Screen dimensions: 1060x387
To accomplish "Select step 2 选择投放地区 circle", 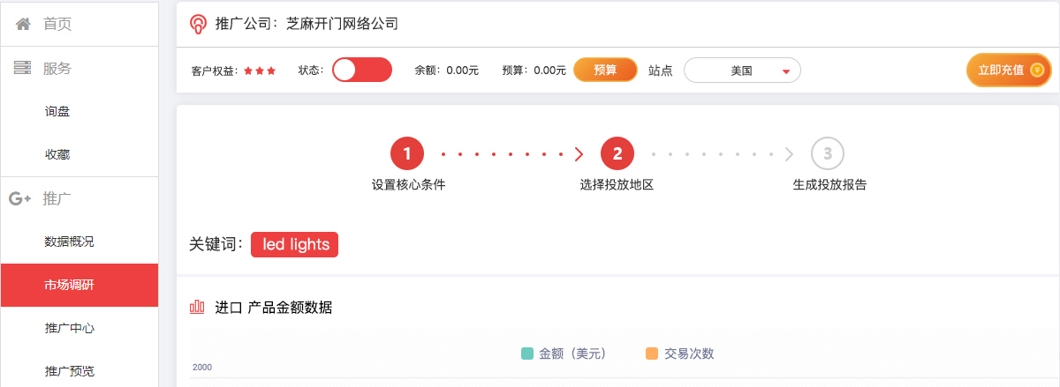I will click(617, 154).
